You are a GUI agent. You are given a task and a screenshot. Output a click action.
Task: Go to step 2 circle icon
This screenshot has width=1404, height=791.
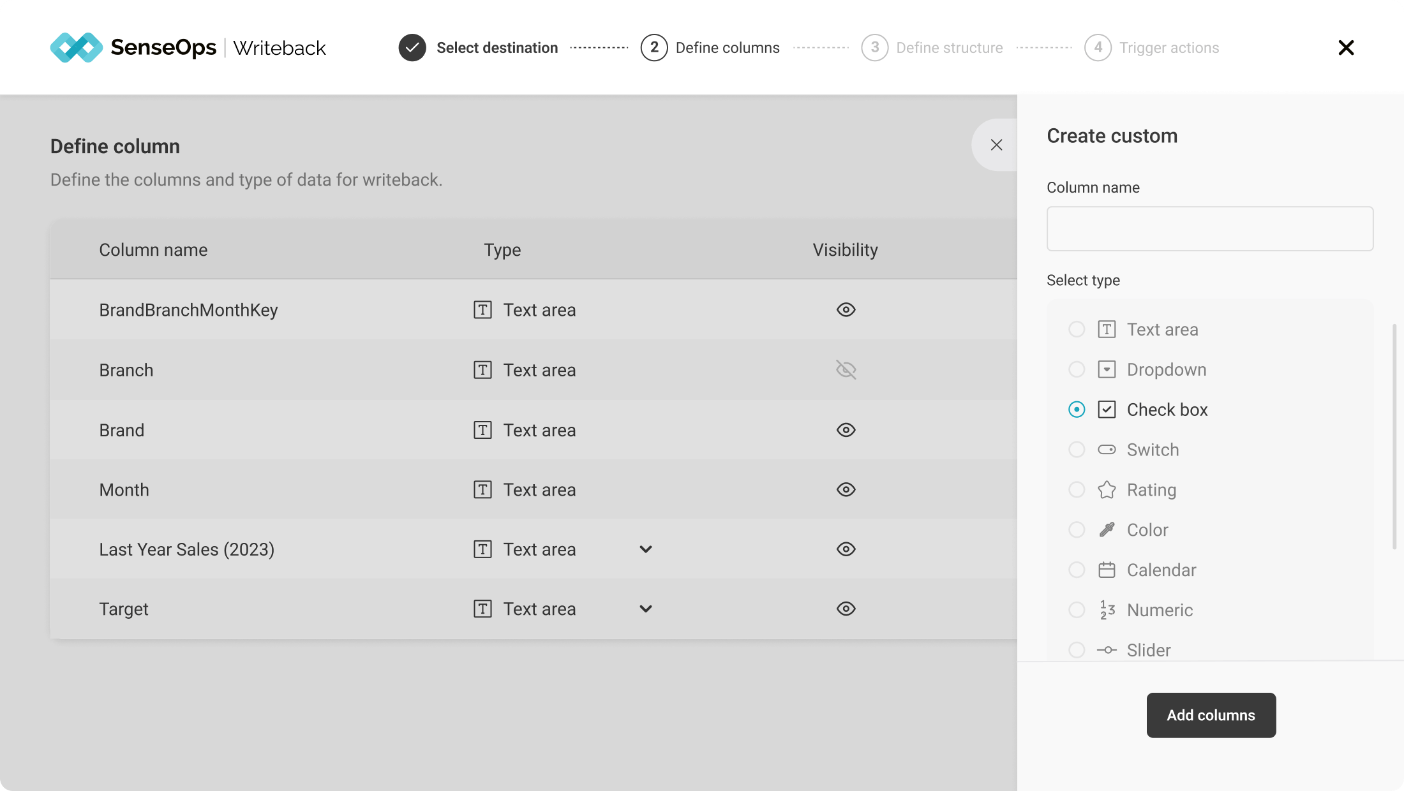654,48
